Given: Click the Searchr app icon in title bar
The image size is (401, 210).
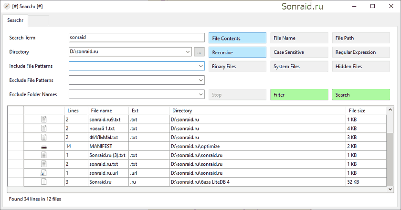Looking at the screenshot, I should point(7,6).
